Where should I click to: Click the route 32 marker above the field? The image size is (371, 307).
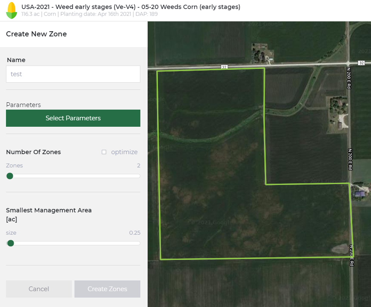pos(224,67)
